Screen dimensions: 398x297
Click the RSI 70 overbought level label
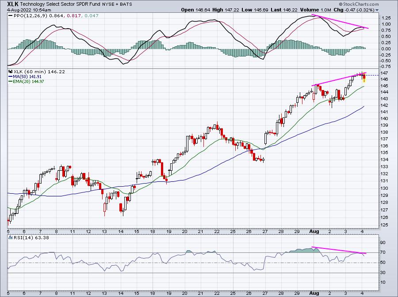(x=383, y=252)
